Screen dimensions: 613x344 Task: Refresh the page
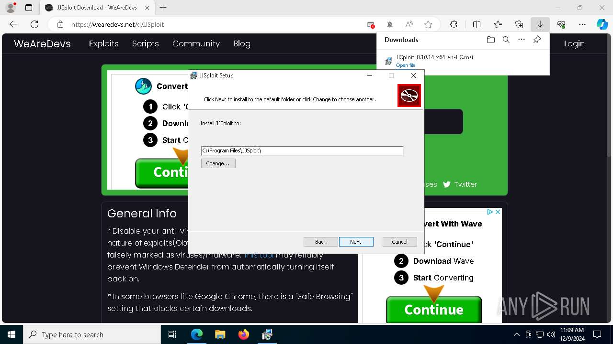coord(34,24)
